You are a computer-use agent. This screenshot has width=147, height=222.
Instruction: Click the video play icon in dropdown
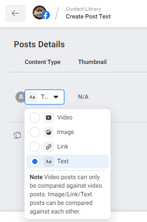tap(48, 117)
